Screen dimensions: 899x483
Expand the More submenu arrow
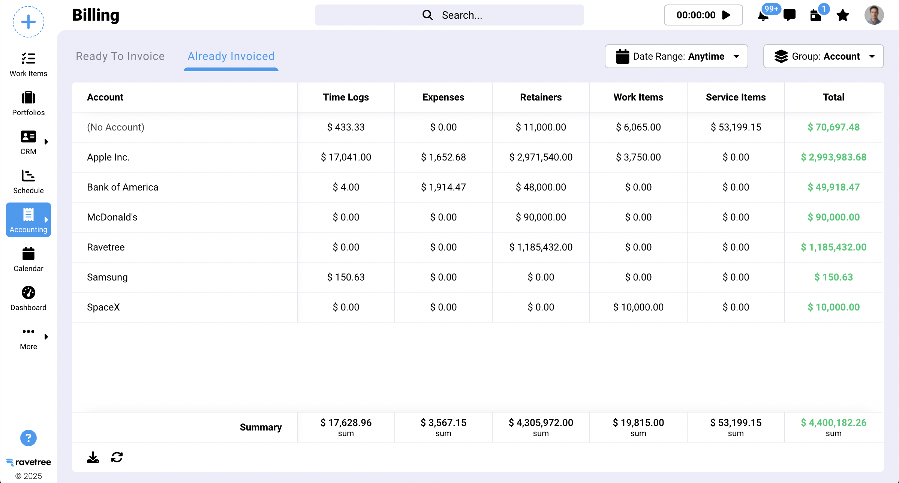[46, 337]
